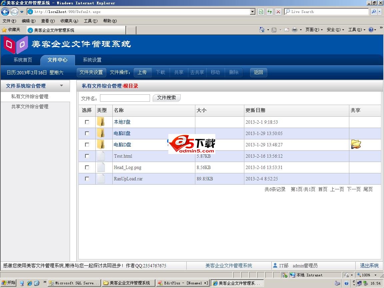Switch to the 系统首页 tab
The image size is (384, 288).
pos(23,60)
